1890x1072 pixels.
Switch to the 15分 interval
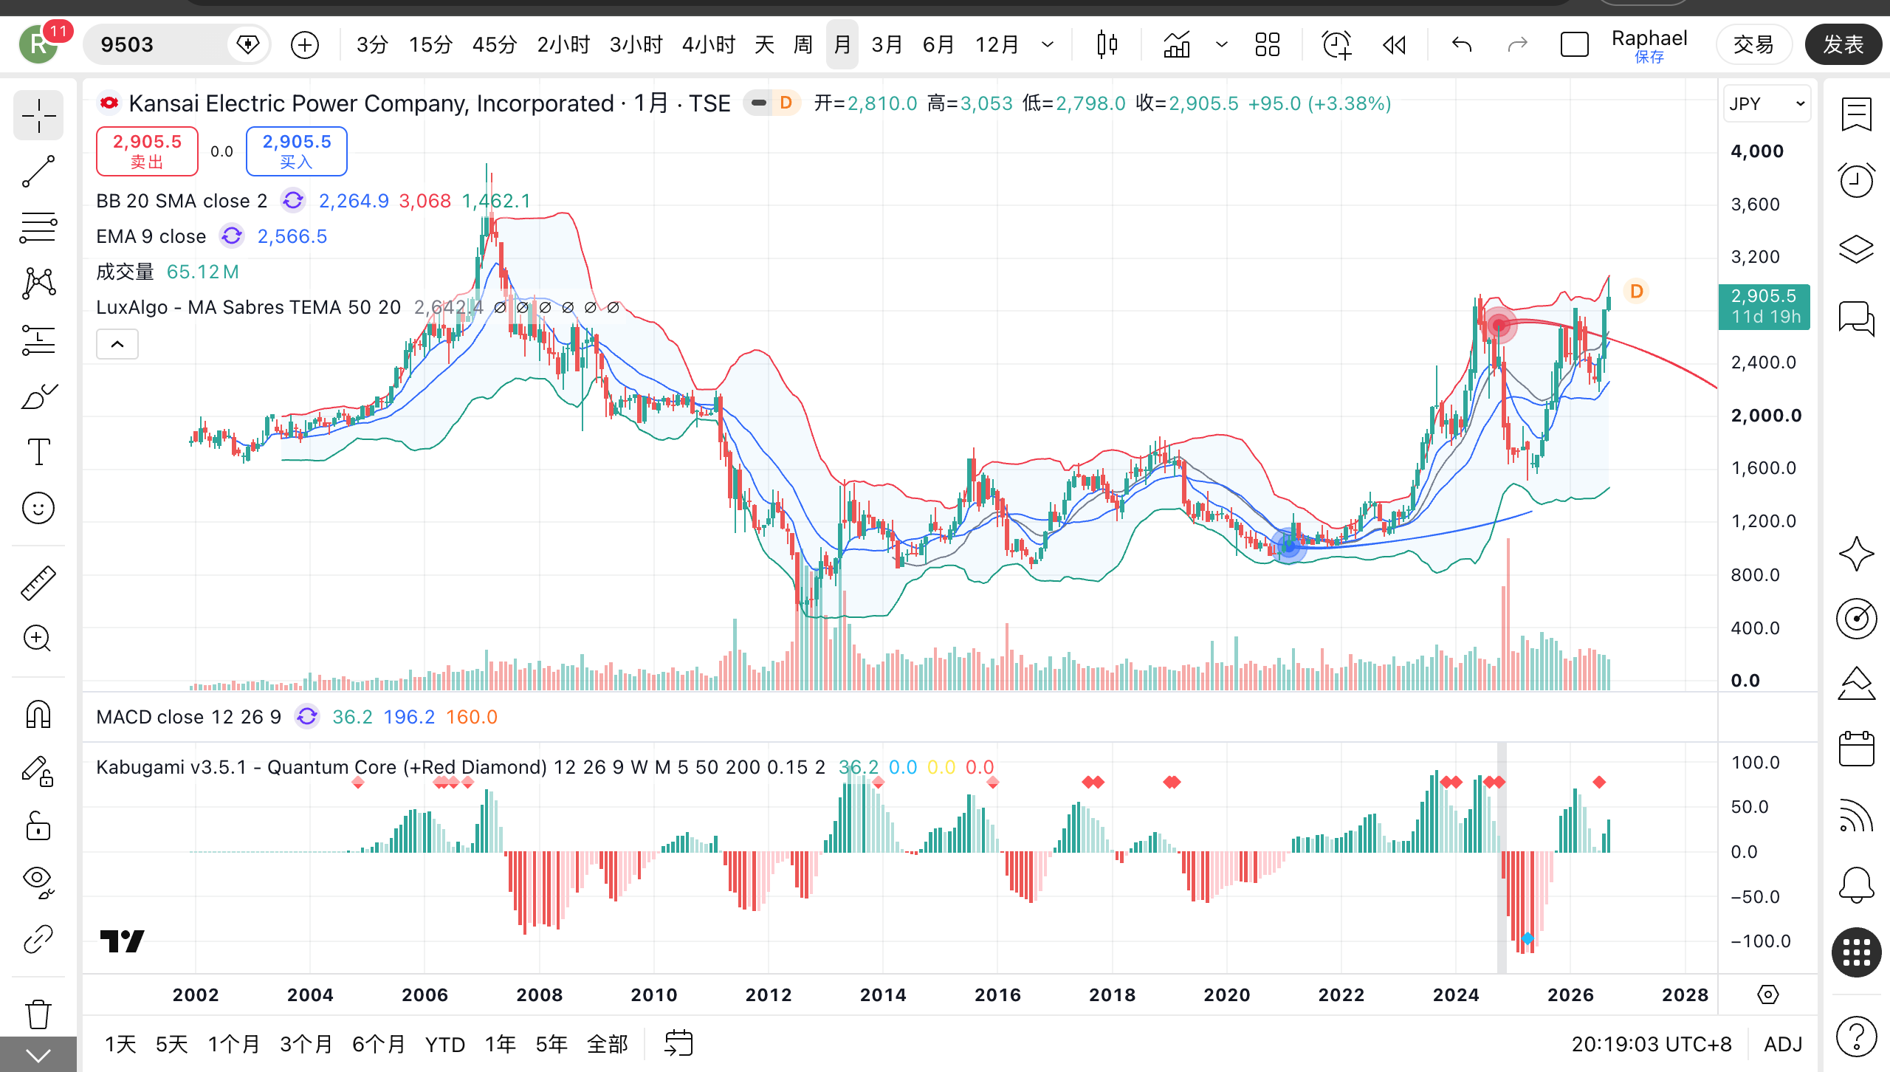431,45
